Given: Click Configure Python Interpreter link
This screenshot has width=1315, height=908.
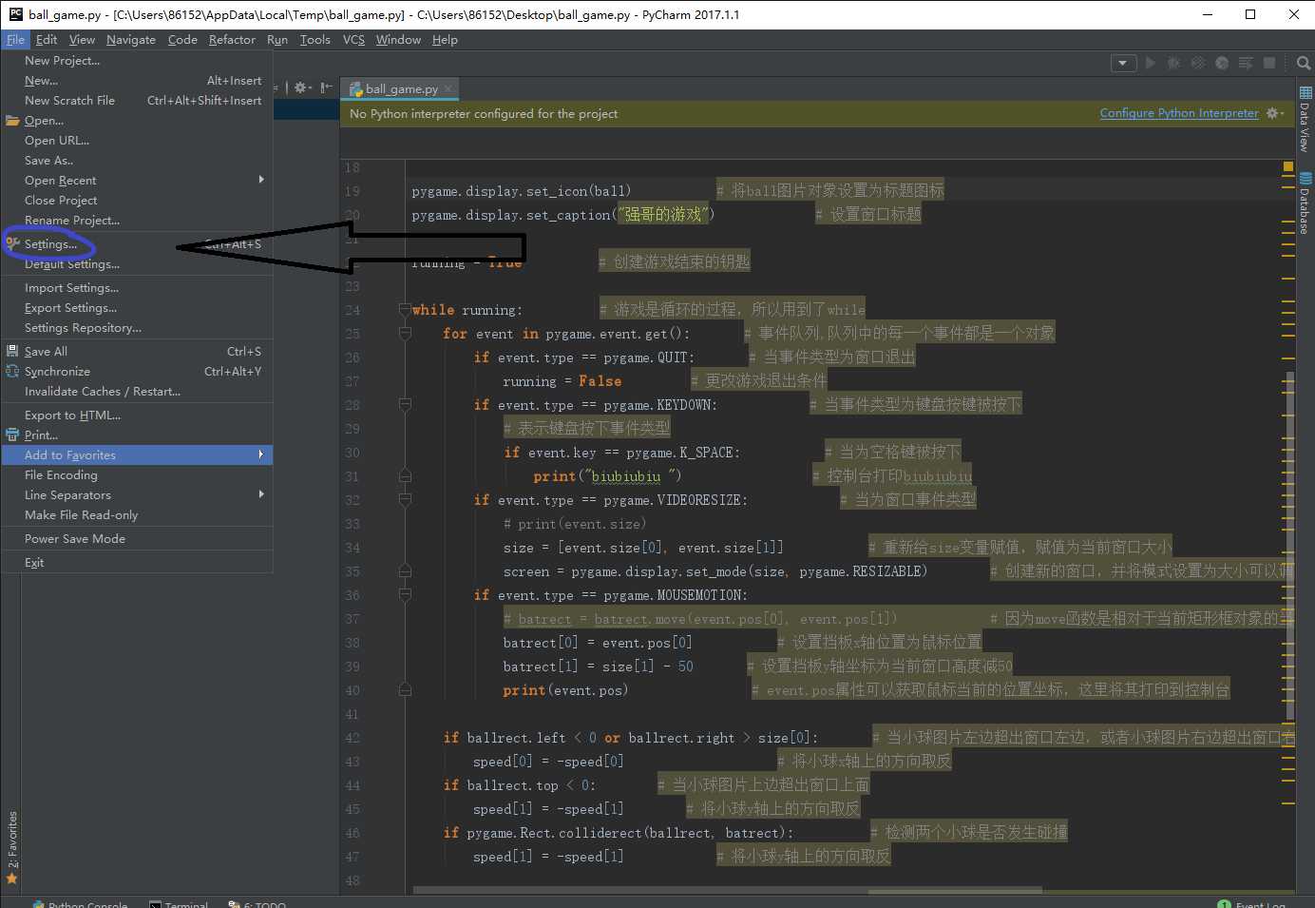Looking at the screenshot, I should point(1179,113).
